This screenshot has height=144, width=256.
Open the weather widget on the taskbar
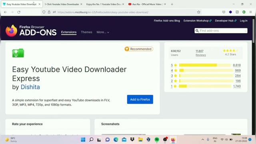(11, 140)
